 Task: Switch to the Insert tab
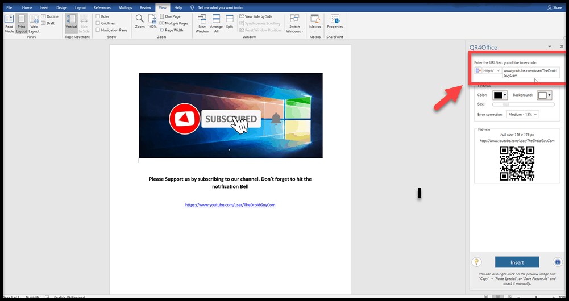click(x=44, y=7)
